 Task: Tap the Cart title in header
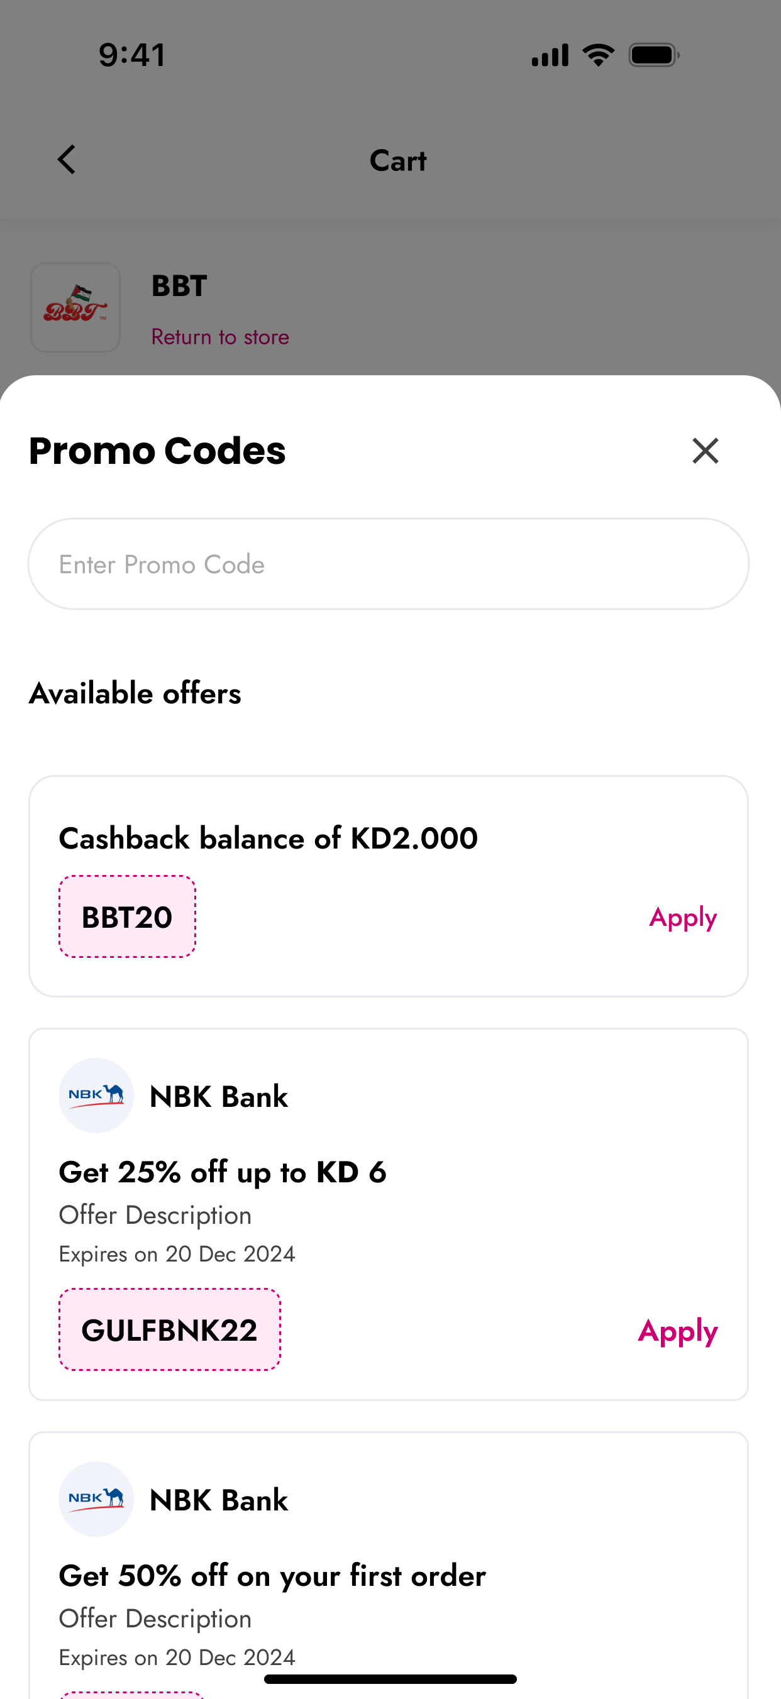click(398, 160)
